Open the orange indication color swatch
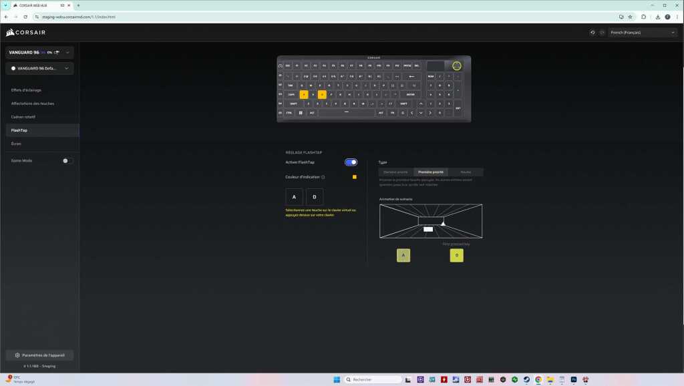The height and width of the screenshot is (386, 684). tap(355, 177)
